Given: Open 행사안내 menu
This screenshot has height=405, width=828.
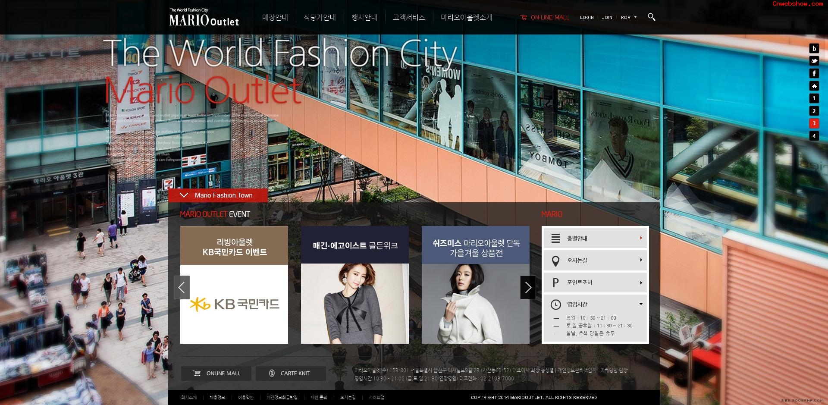Looking at the screenshot, I should coord(364,18).
